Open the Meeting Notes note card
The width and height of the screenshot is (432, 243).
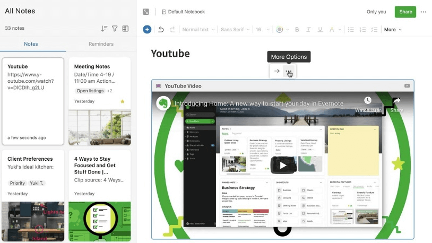click(x=100, y=101)
